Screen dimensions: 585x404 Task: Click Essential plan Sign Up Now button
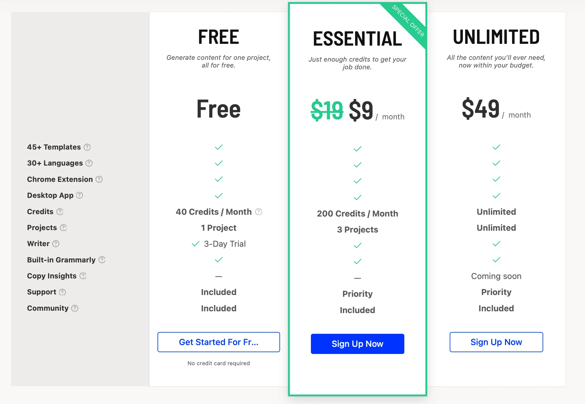[357, 344]
